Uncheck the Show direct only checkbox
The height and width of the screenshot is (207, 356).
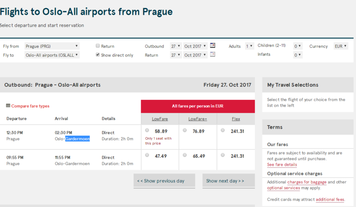click(x=98, y=55)
